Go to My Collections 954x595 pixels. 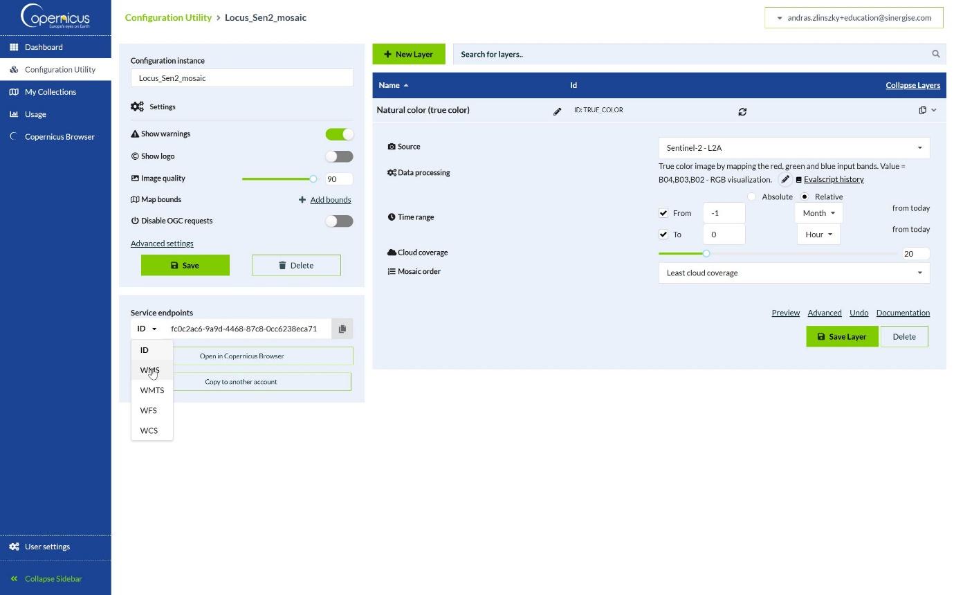[x=55, y=92]
